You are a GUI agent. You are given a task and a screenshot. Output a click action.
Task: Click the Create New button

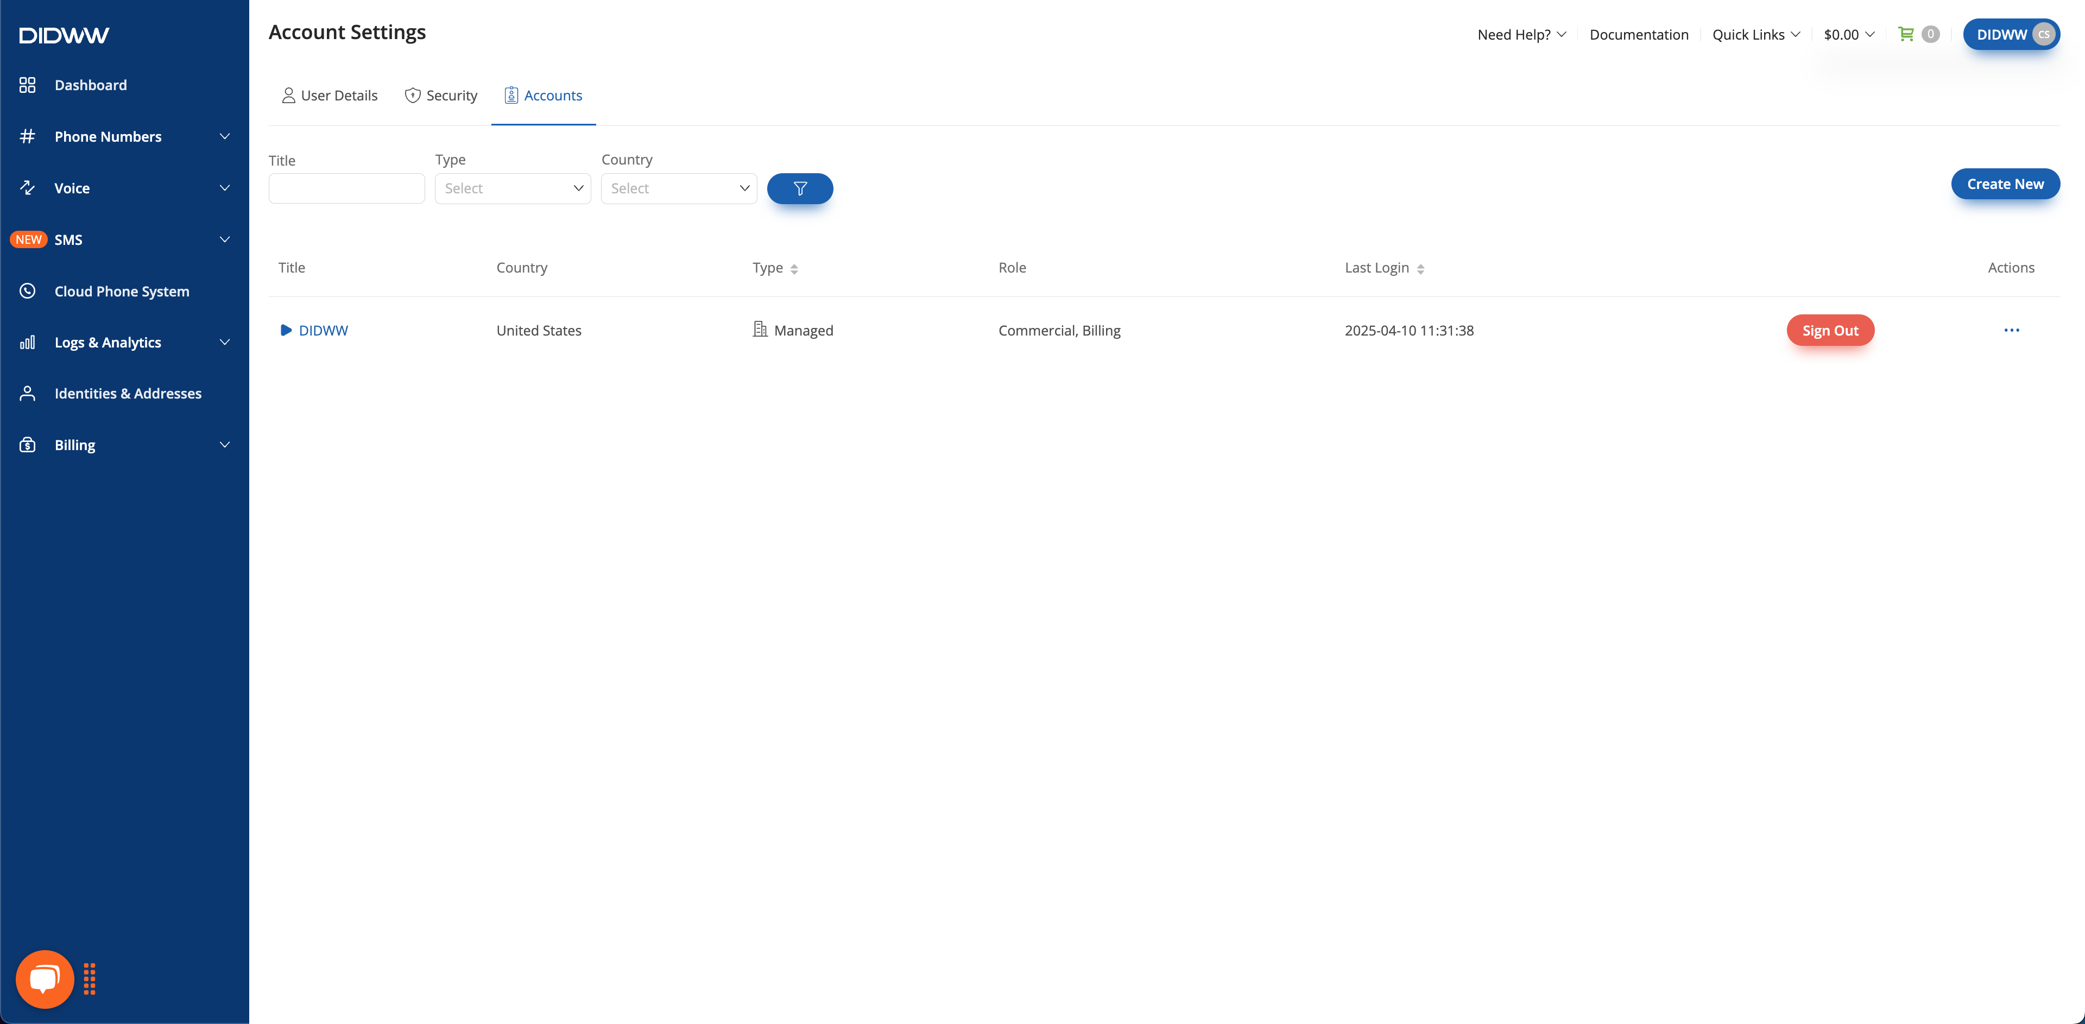coord(2005,184)
